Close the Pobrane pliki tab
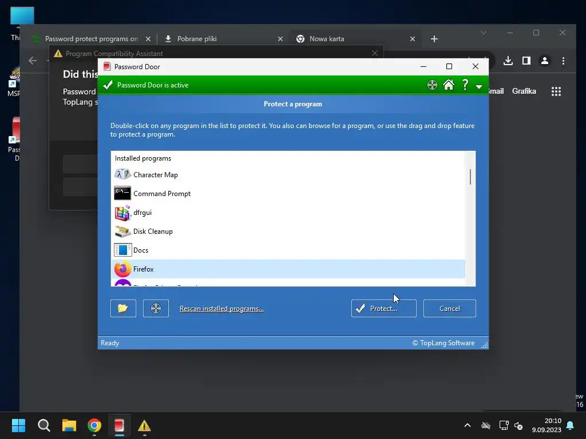The image size is (586, 439). (x=280, y=39)
